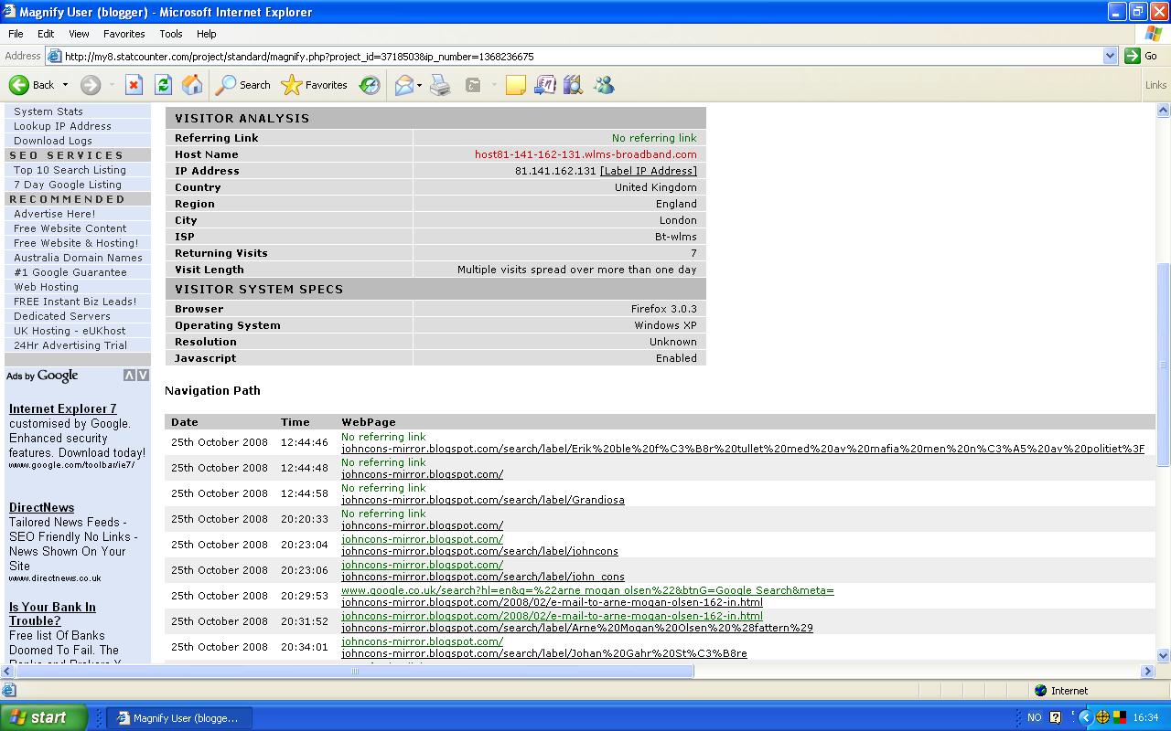This screenshot has width=1171, height=731.
Task: Expand the Mail button dropdown arrow
Action: click(x=419, y=85)
